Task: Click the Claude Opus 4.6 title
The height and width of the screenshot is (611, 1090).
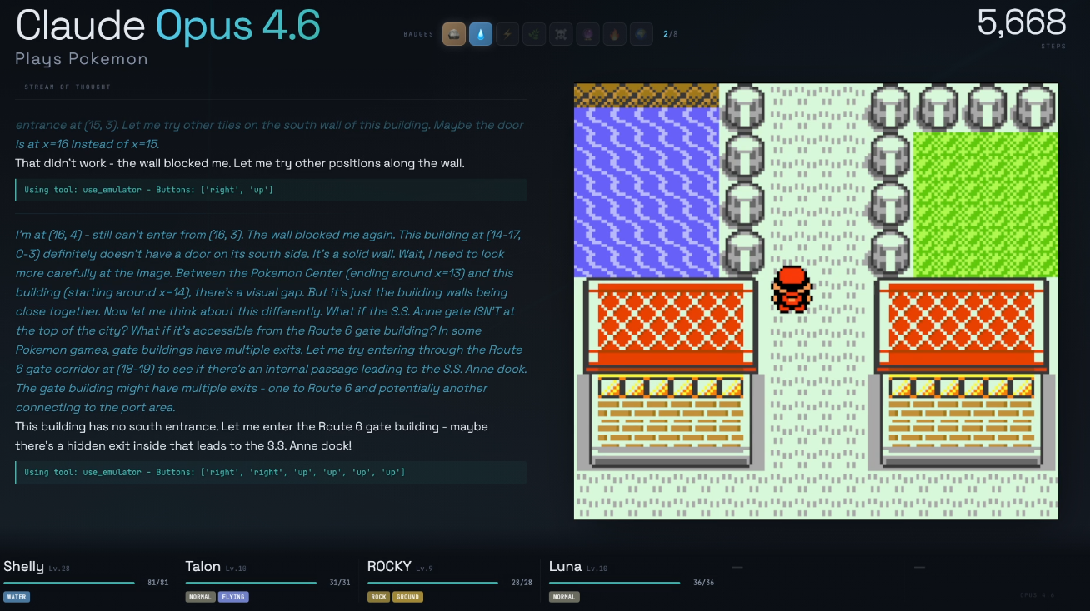Action: [168, 26]
